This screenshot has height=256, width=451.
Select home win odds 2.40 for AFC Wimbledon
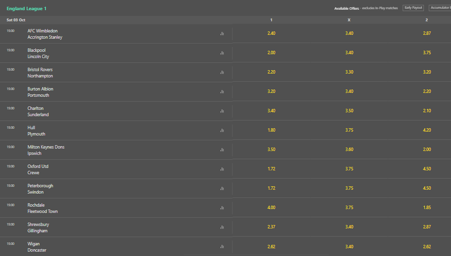click(271, 33)
